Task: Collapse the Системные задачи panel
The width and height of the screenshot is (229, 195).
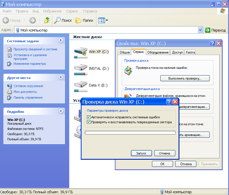Action: click(x=61, y=41)
